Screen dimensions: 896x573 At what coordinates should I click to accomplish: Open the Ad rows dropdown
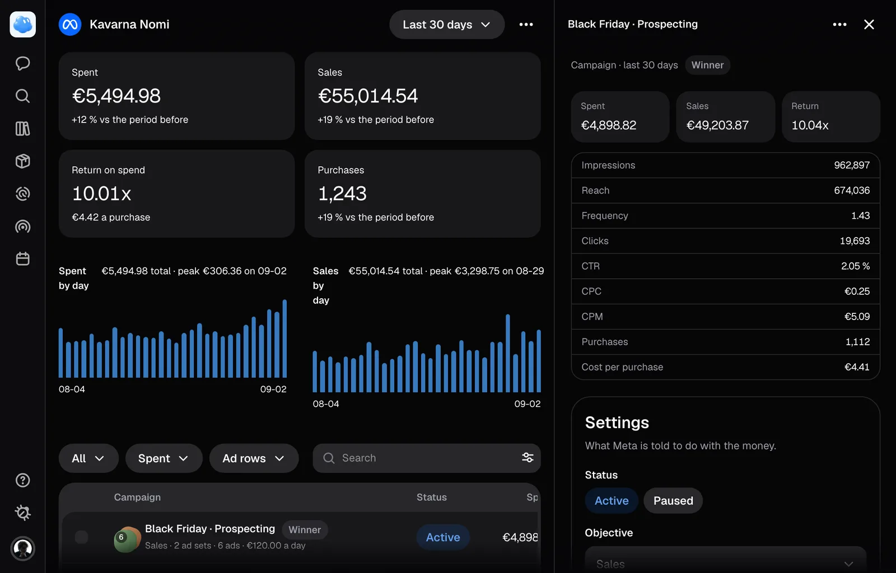point(254,458)
